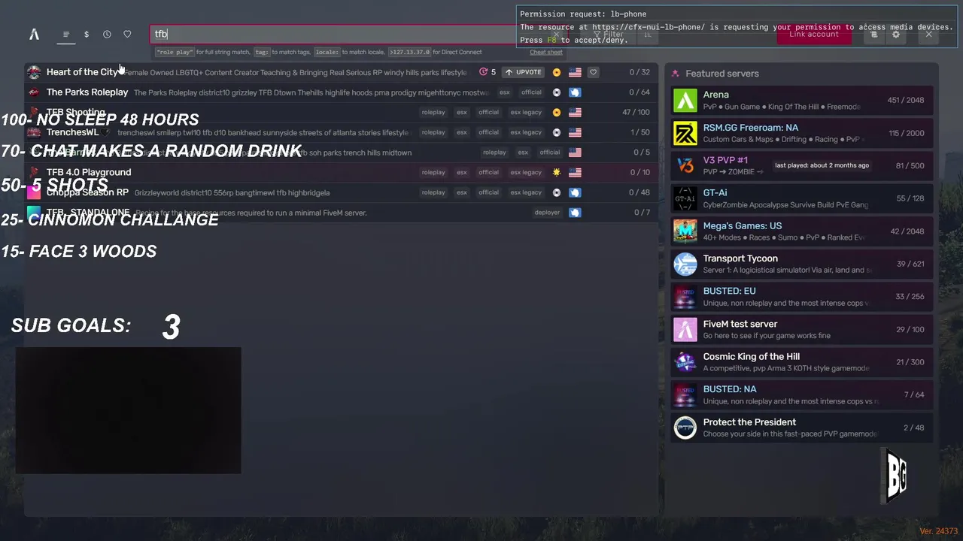Click the V3 PVP logo icon
Screen dimensions: 963x541
685,166
